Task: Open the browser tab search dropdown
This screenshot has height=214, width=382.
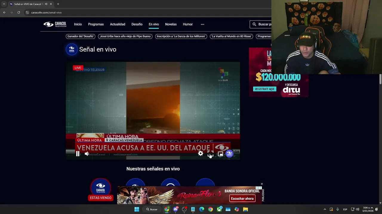Action: pyautogui.click(x=4, y=4)
